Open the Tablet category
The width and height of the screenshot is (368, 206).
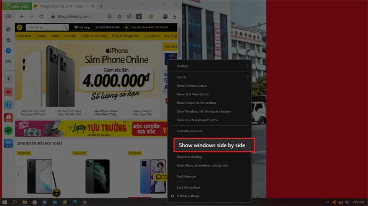coord(55,36)
